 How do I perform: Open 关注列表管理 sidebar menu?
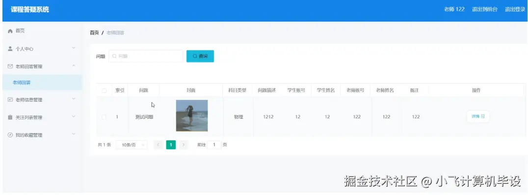click(x=42, y=117)
